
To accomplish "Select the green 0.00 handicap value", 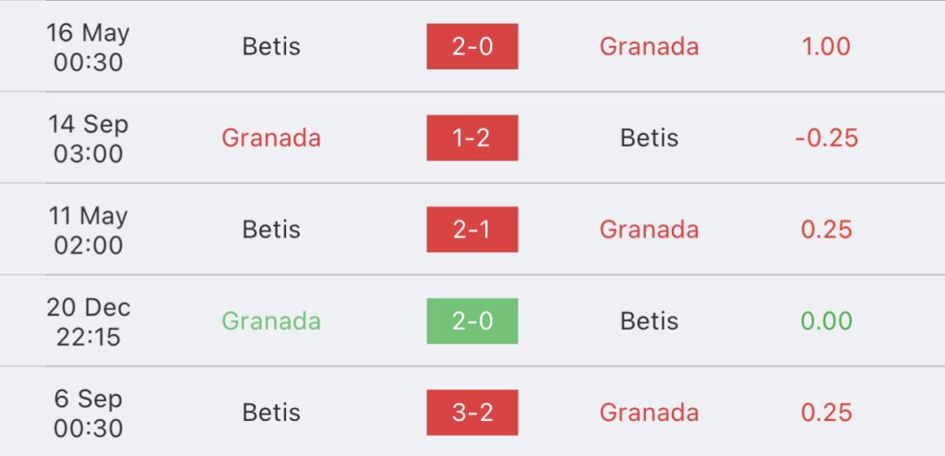I will [826, 321].
